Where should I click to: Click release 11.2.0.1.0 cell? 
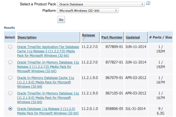(x=90, y=109)
